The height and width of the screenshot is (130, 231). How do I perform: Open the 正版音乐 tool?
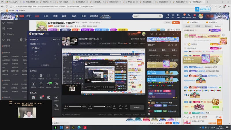tap(56, 99)
